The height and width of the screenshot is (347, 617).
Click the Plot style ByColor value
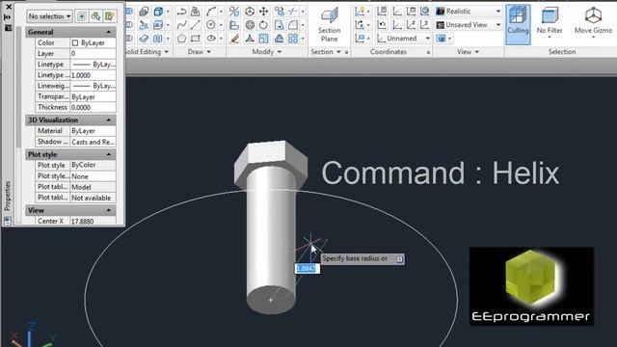point(93,165)
